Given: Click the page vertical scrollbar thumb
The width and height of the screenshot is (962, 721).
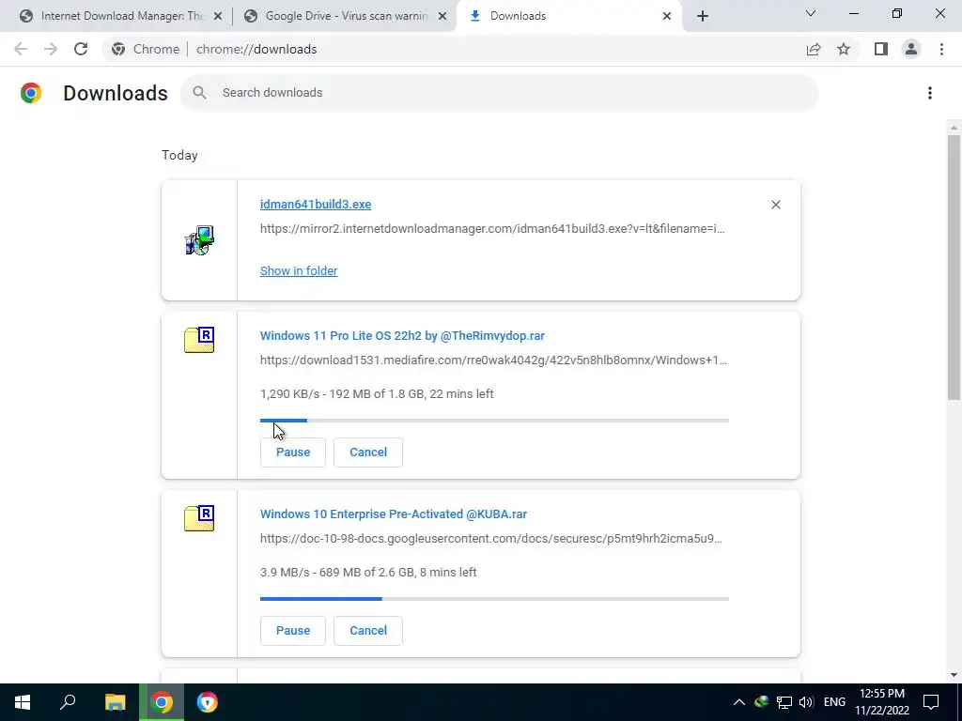Looking at the screenshot, I should [954, 268].
